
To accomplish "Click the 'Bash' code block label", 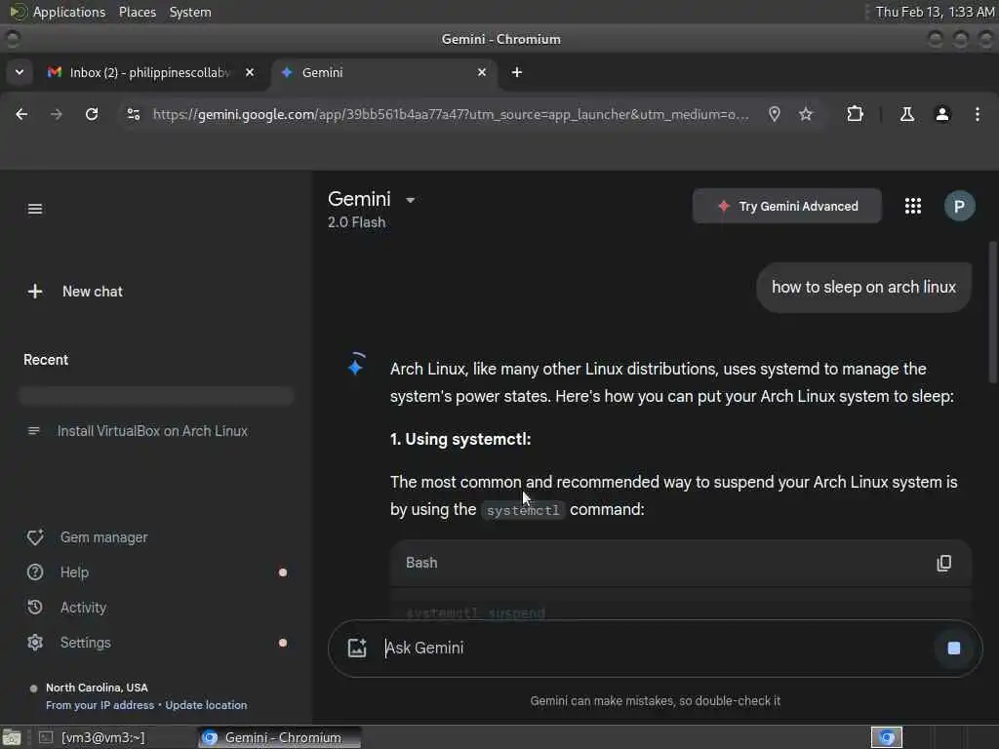I will (421, 563).
